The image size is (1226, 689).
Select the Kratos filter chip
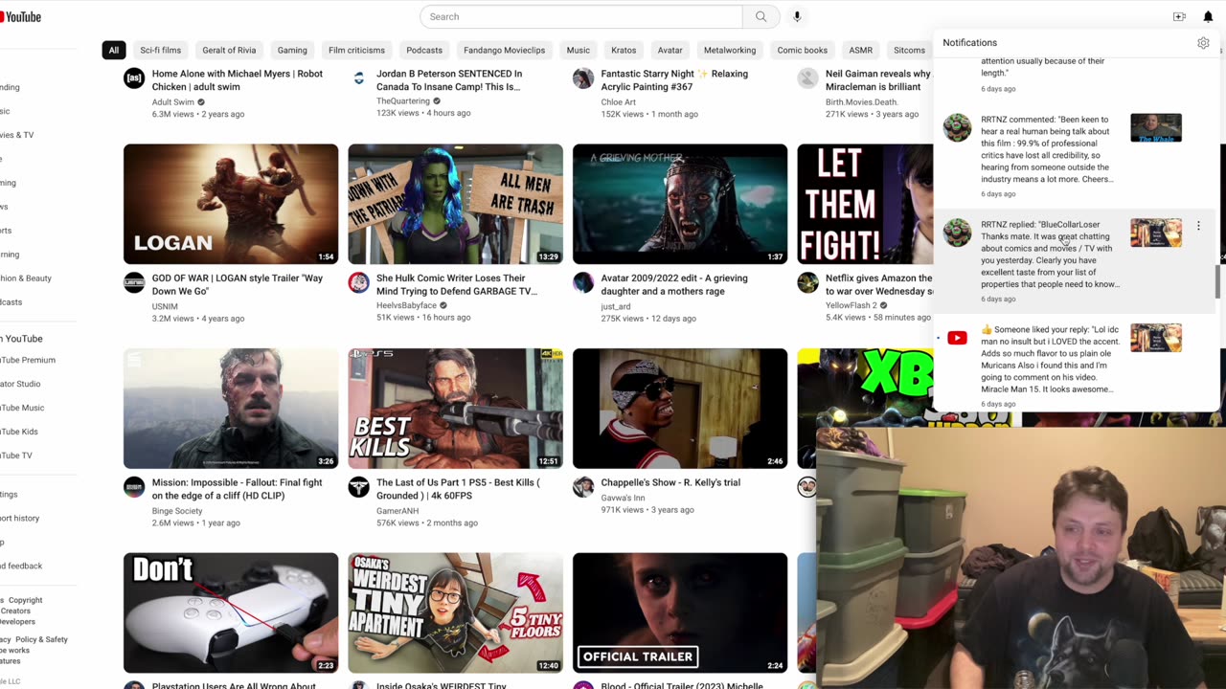click(624, 50)
